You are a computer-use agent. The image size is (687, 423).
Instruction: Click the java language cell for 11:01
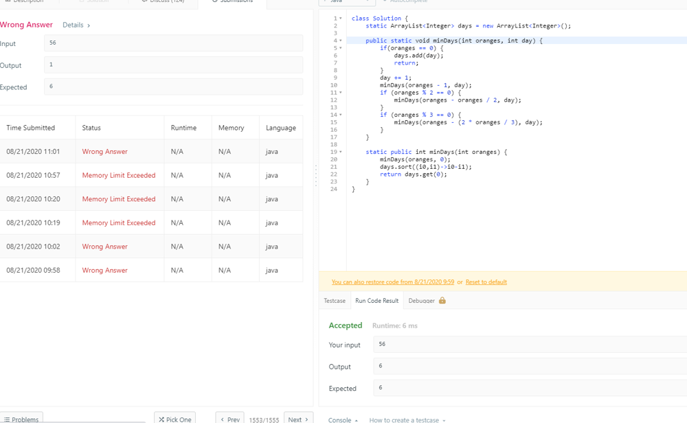tap(271, 152)
